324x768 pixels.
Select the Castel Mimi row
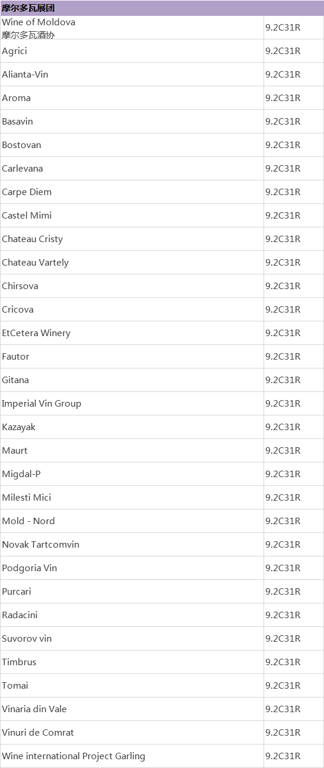pos(162,216)
